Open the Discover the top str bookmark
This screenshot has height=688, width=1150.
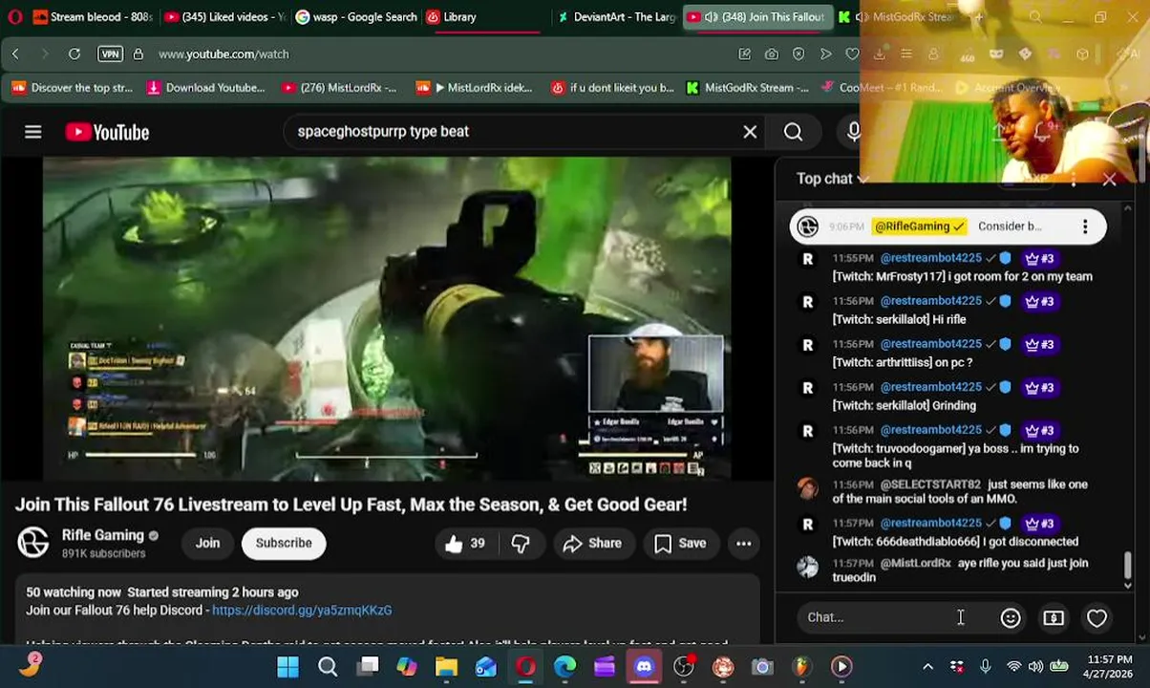tap(72, 88)
